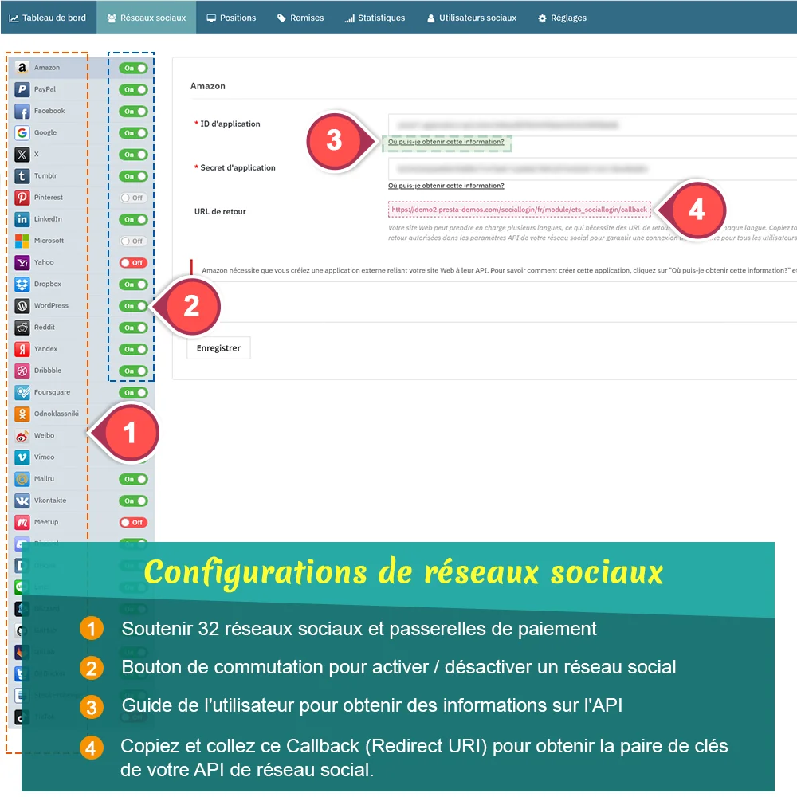Screen dimensions: 797x797
Task: Select the Amazon row label
Action: point(47,68)
